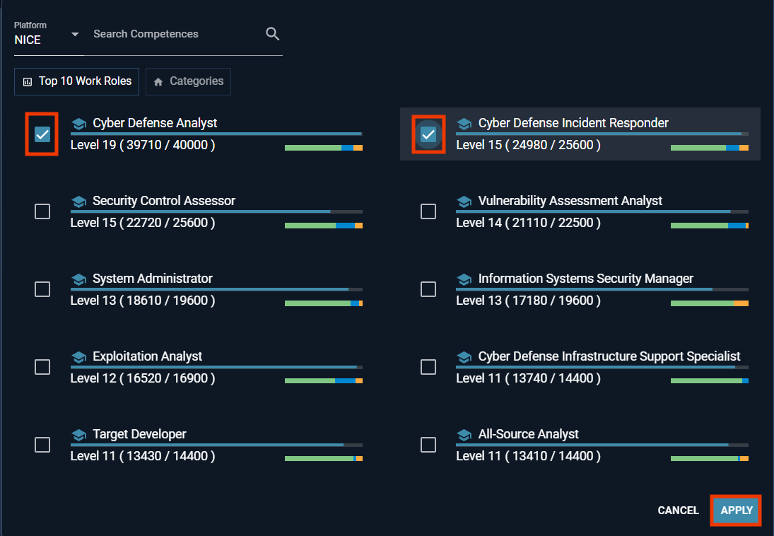Click the Vulnerability Assessment Analyst role icon
774x536 pixels.
click(x=464, y=200)
